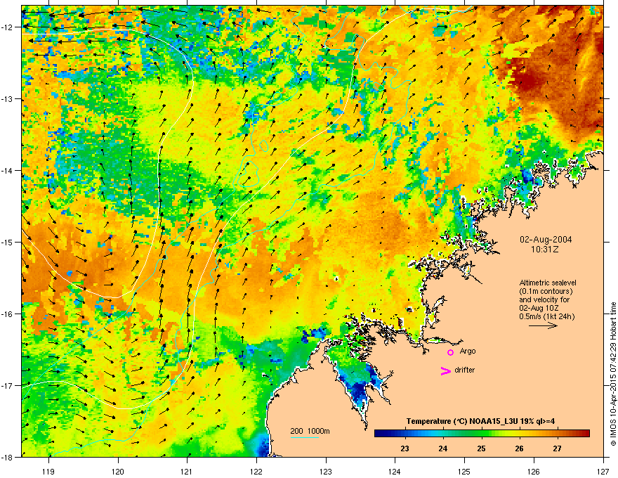
Task: Click the '10:31Z' time label
Action: 545,250
